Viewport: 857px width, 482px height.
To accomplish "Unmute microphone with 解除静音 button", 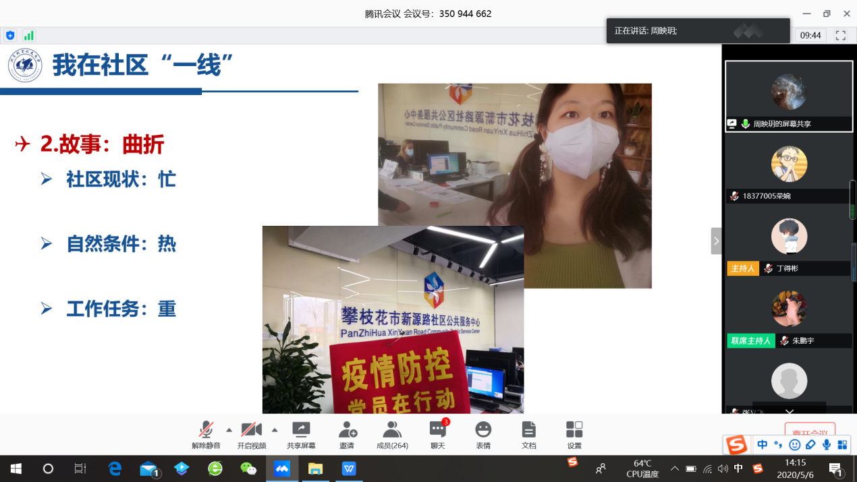I will tap(206, 433).
